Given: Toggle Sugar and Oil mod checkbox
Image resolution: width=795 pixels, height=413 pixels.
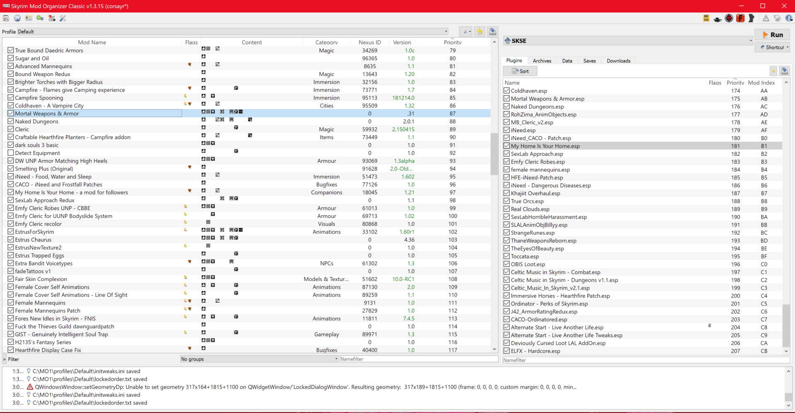Looking at the screenshot, I should click(11, 58).
